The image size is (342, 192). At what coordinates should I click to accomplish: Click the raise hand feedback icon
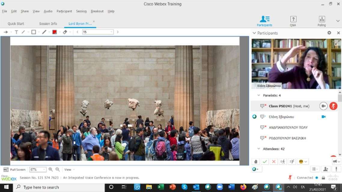(256, 161)
